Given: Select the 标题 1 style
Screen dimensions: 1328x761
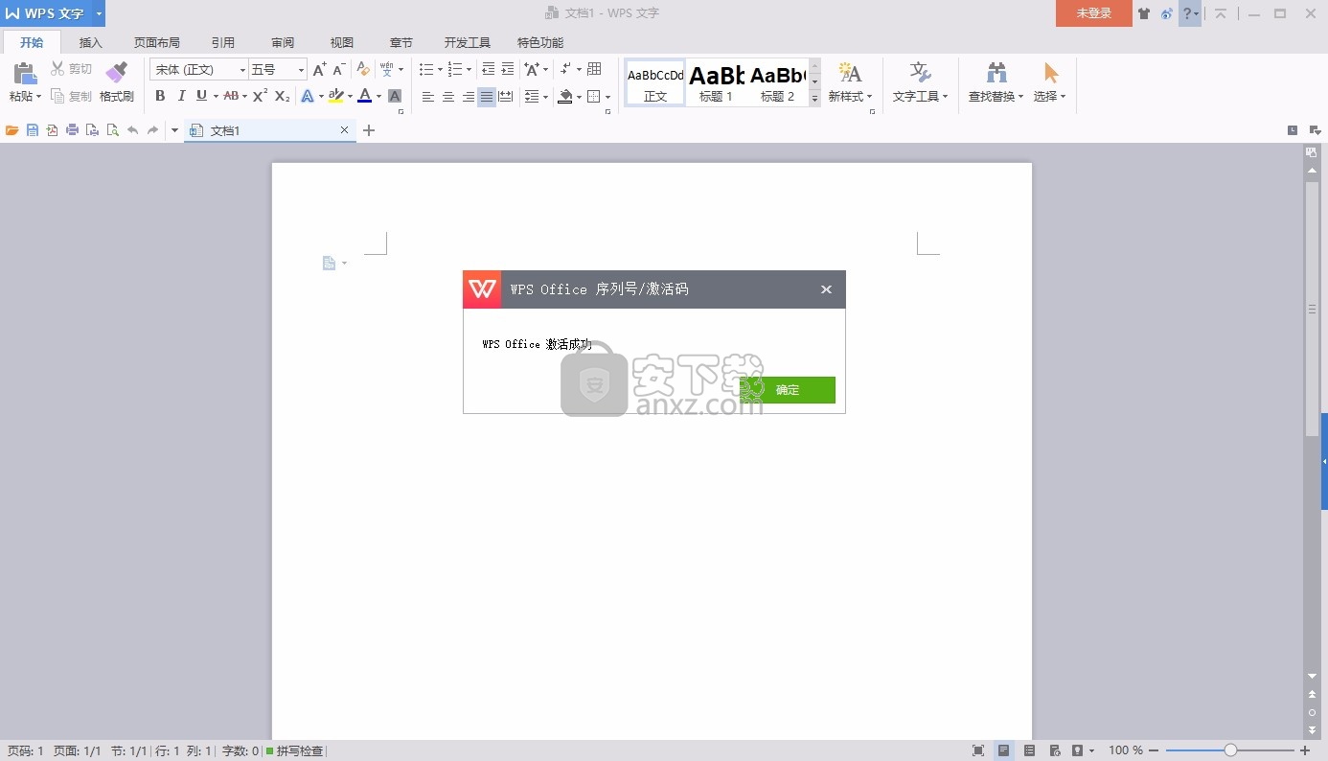Looking at the screenshot, I should [716, 83].
